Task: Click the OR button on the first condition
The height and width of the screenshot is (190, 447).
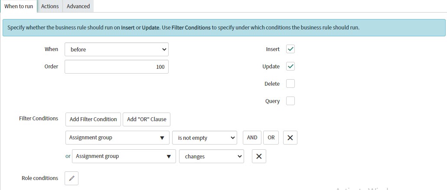Action: 271,138
